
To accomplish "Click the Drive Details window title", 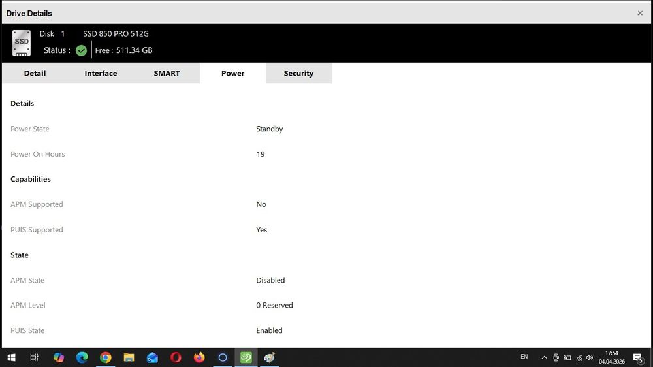I will pos(29,13).
